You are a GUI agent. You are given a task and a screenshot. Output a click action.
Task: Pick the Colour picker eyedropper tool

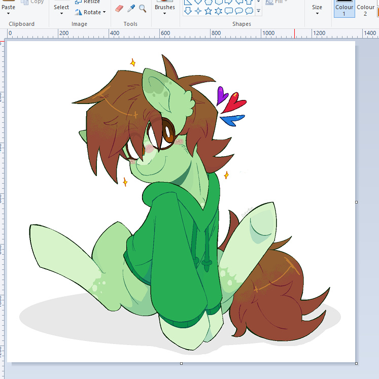tap(131, 9)
